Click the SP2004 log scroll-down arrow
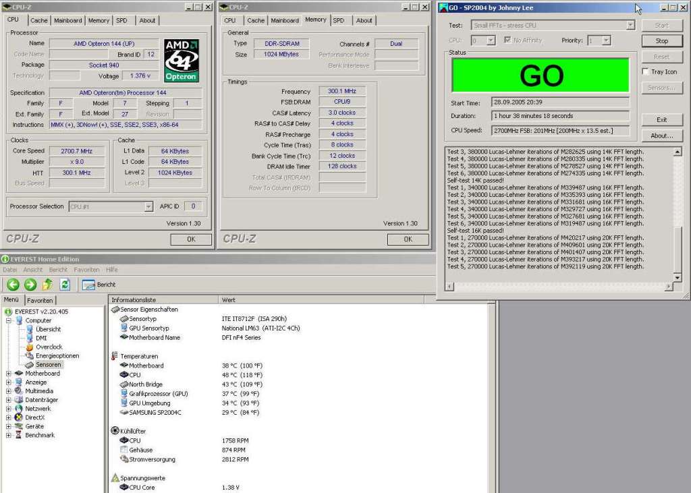The height and width of the screenshot is (493, 691). tap(678, 278)
